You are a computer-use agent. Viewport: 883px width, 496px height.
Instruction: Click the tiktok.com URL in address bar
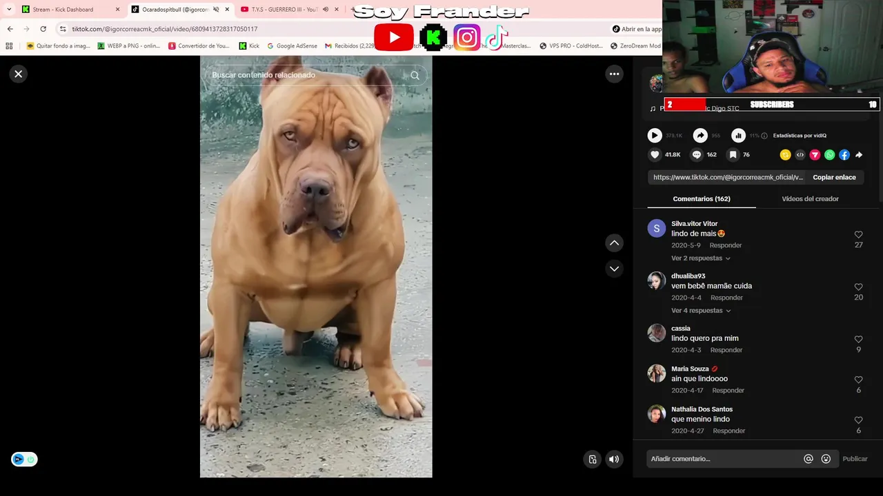coord(165,29)
